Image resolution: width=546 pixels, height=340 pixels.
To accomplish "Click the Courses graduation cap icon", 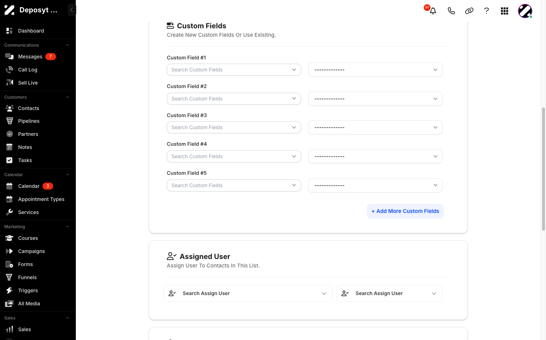I will point(10,238).
